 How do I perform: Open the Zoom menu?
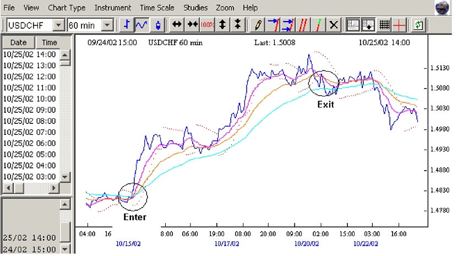(225, 8)
